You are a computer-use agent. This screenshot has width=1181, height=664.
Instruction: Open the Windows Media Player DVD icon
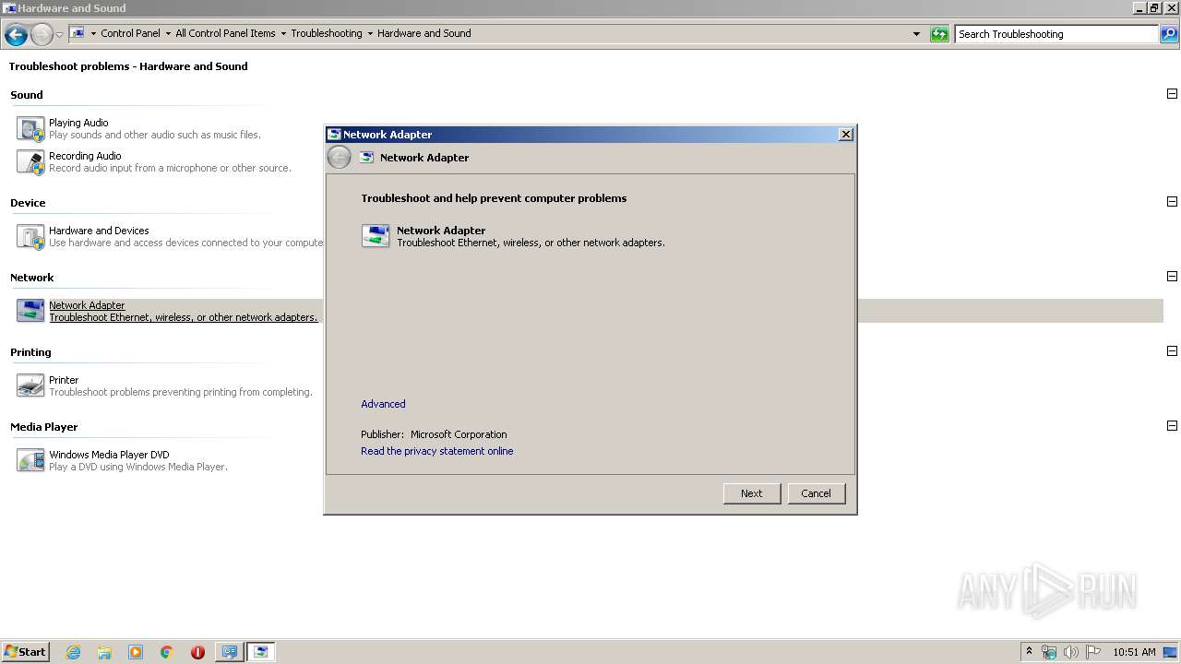pyautogui.click(x=30, y=460)
